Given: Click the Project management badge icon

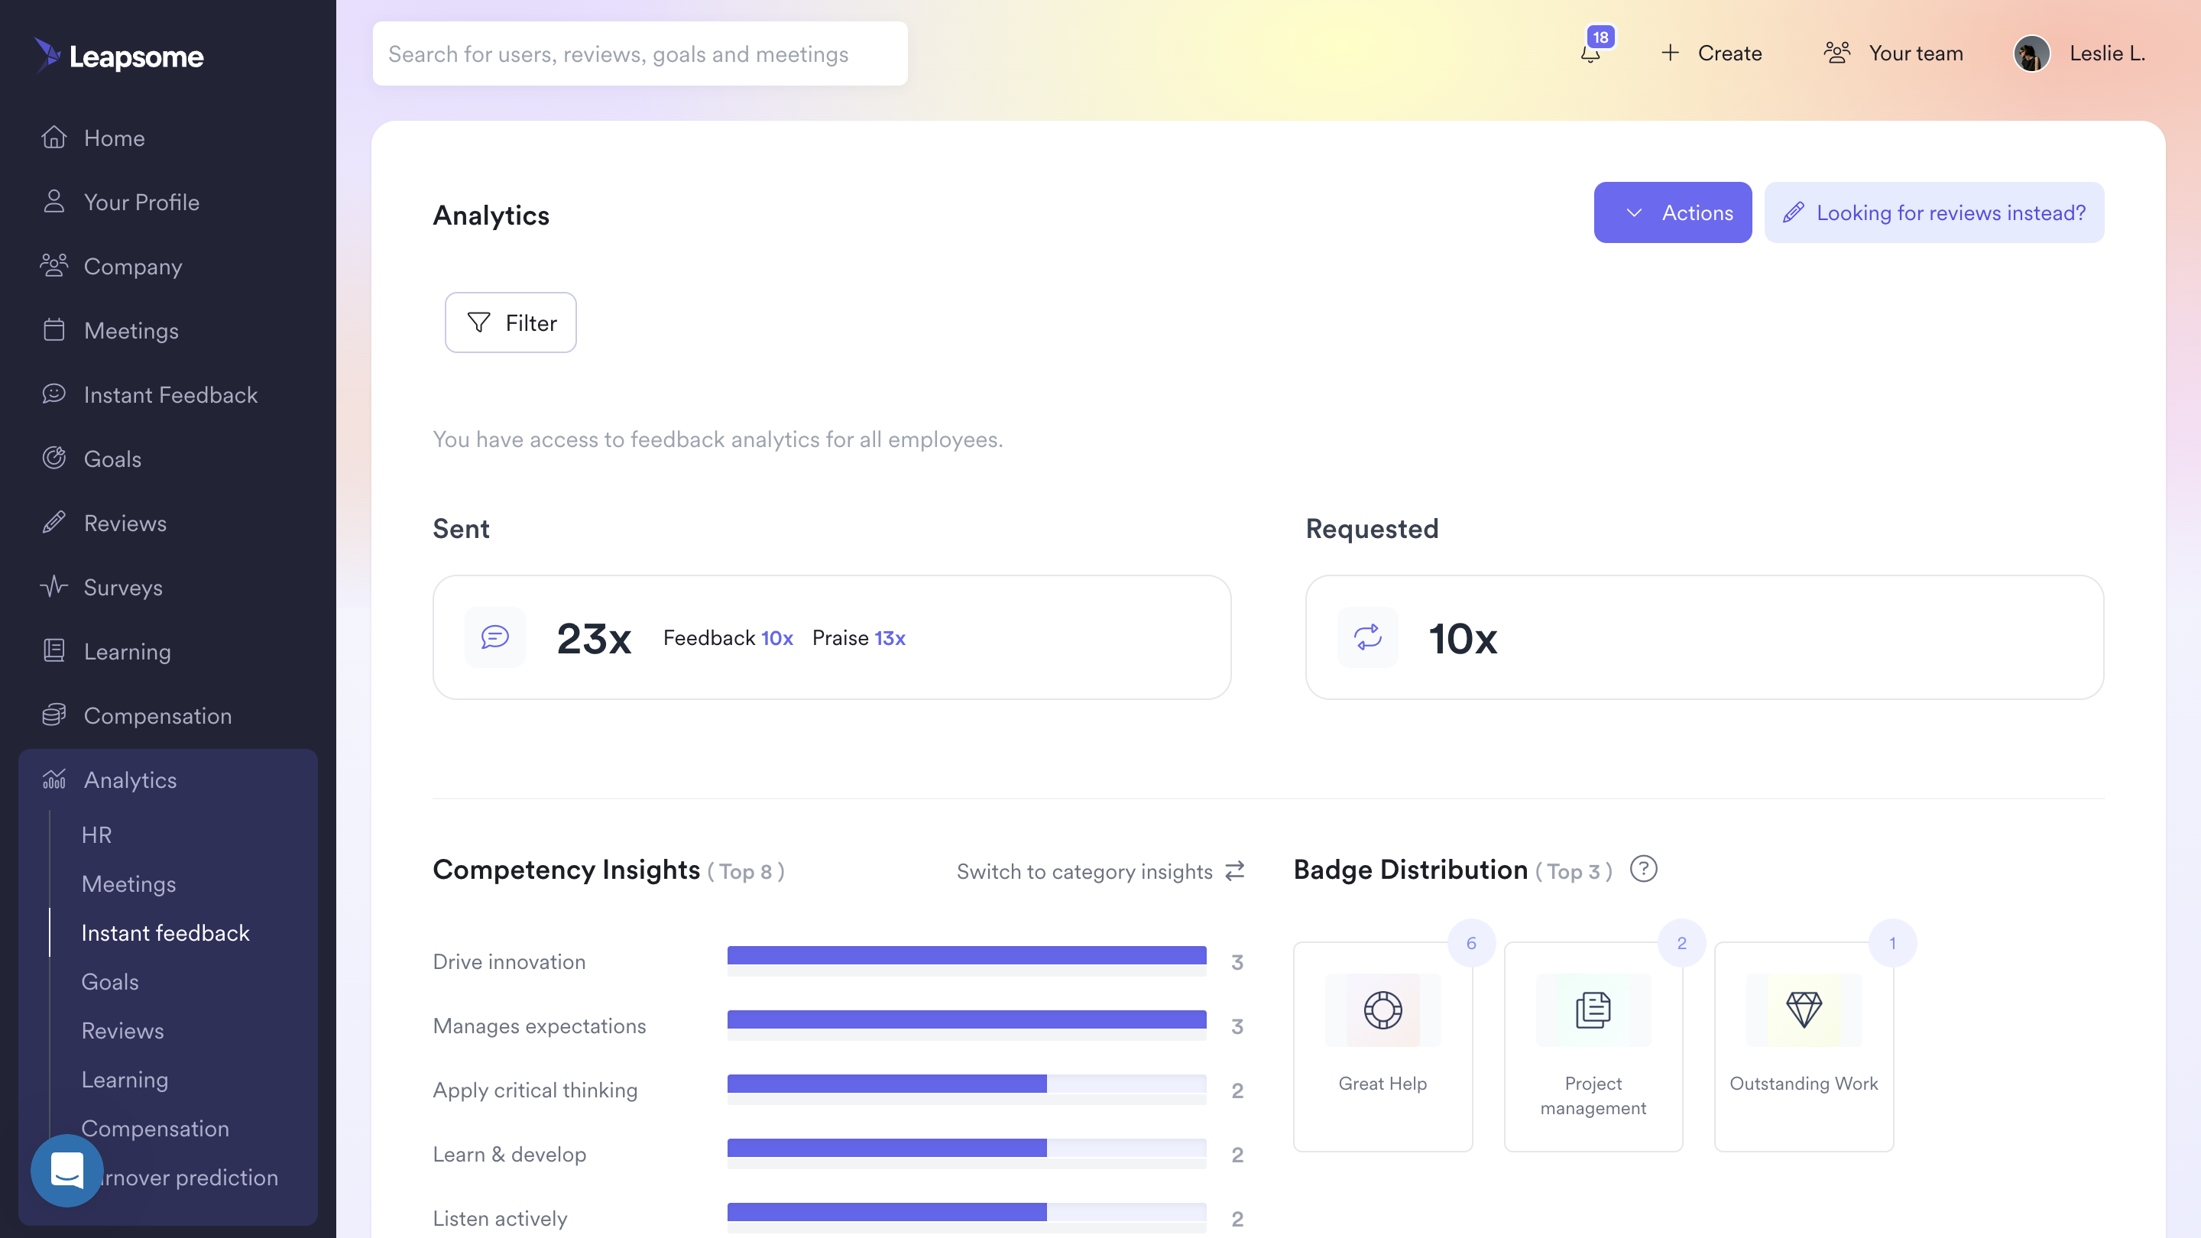Looking at the screenshot, I should (1593, 1010).
